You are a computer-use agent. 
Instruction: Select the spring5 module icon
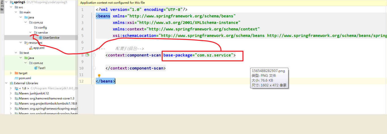(x=11, y=2)
